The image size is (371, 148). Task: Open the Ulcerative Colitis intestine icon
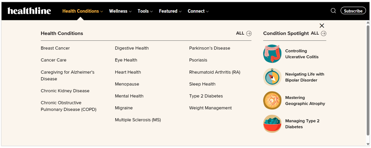272,54
